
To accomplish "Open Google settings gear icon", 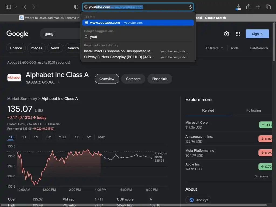I will pyautogui.click(x=226, y=34).
